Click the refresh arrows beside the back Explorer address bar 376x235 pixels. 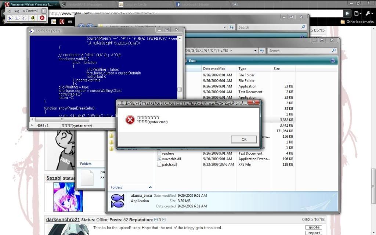[x=231, y=27]
